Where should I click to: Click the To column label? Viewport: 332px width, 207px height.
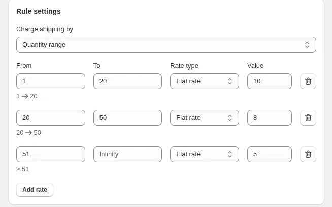pos(97,66)
